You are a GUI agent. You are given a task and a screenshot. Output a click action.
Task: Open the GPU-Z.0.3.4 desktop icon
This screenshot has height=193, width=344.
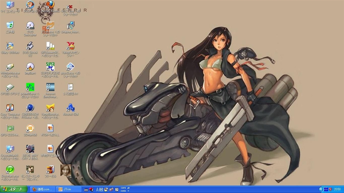click(x=10, y=130)
